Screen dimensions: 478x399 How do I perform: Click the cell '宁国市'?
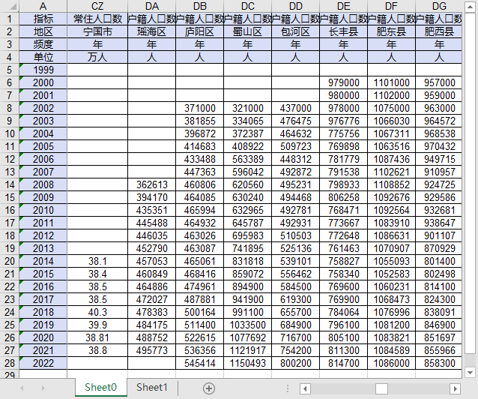coord(97,31)
